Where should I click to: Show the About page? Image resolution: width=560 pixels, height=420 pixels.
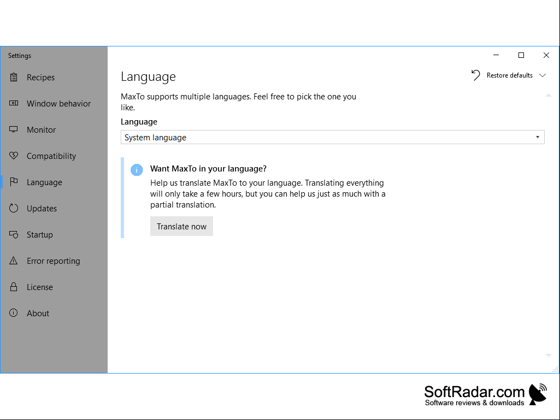point(54,313)
